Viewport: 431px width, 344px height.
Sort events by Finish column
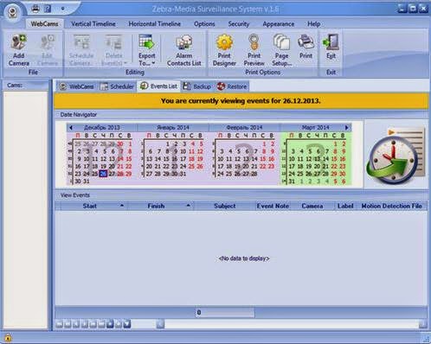tap(160, 206)
